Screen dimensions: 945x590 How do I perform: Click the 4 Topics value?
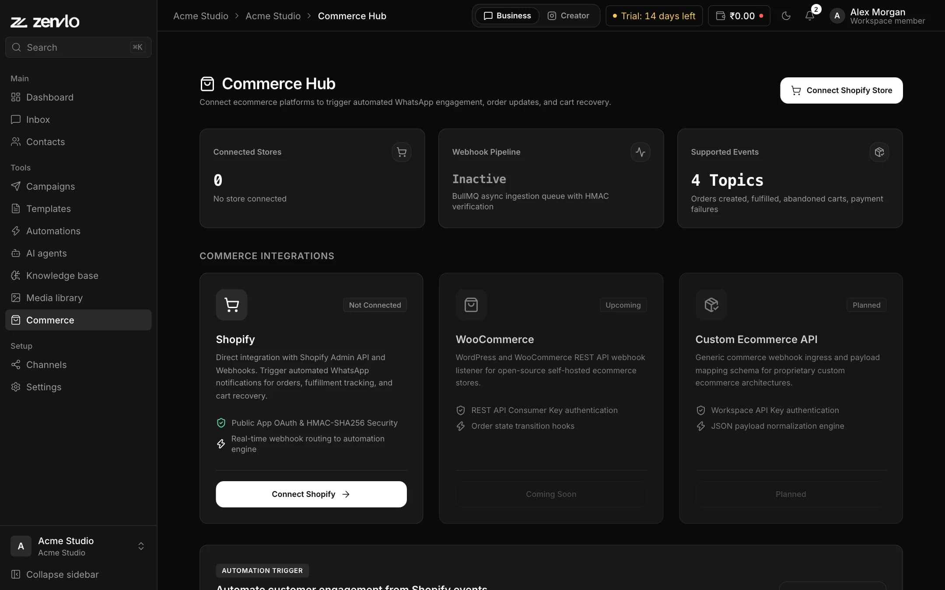point(727,180)
